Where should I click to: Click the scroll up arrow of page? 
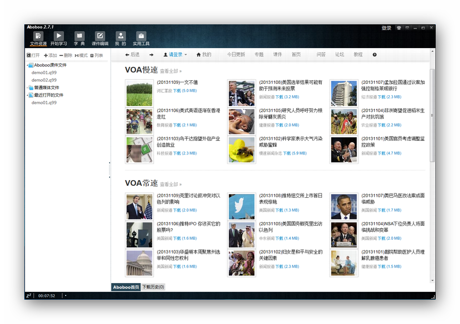433,51
